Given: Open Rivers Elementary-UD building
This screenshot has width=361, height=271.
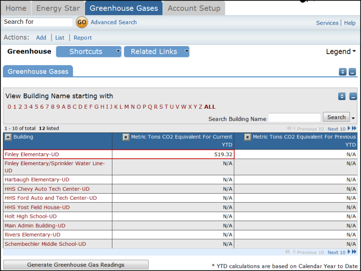Looking at the screenshot, I should click(x=32, y=235).
